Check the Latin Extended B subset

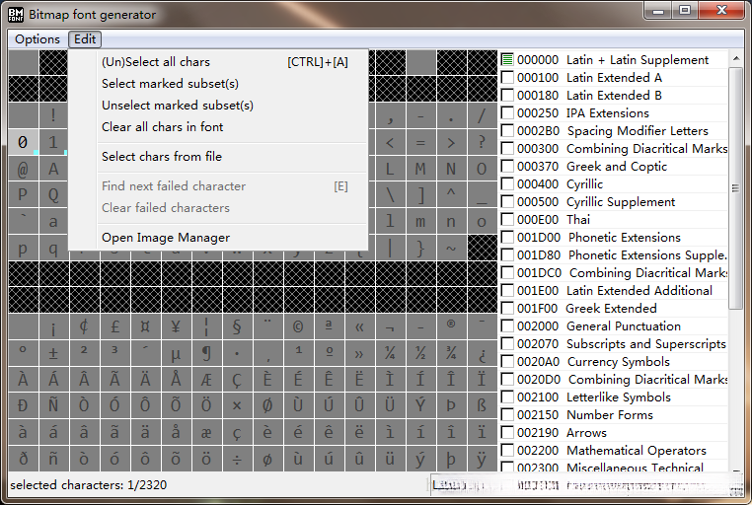(507, 96)
